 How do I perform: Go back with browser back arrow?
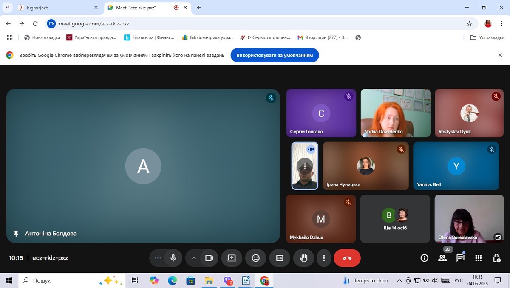coord(8,24)
